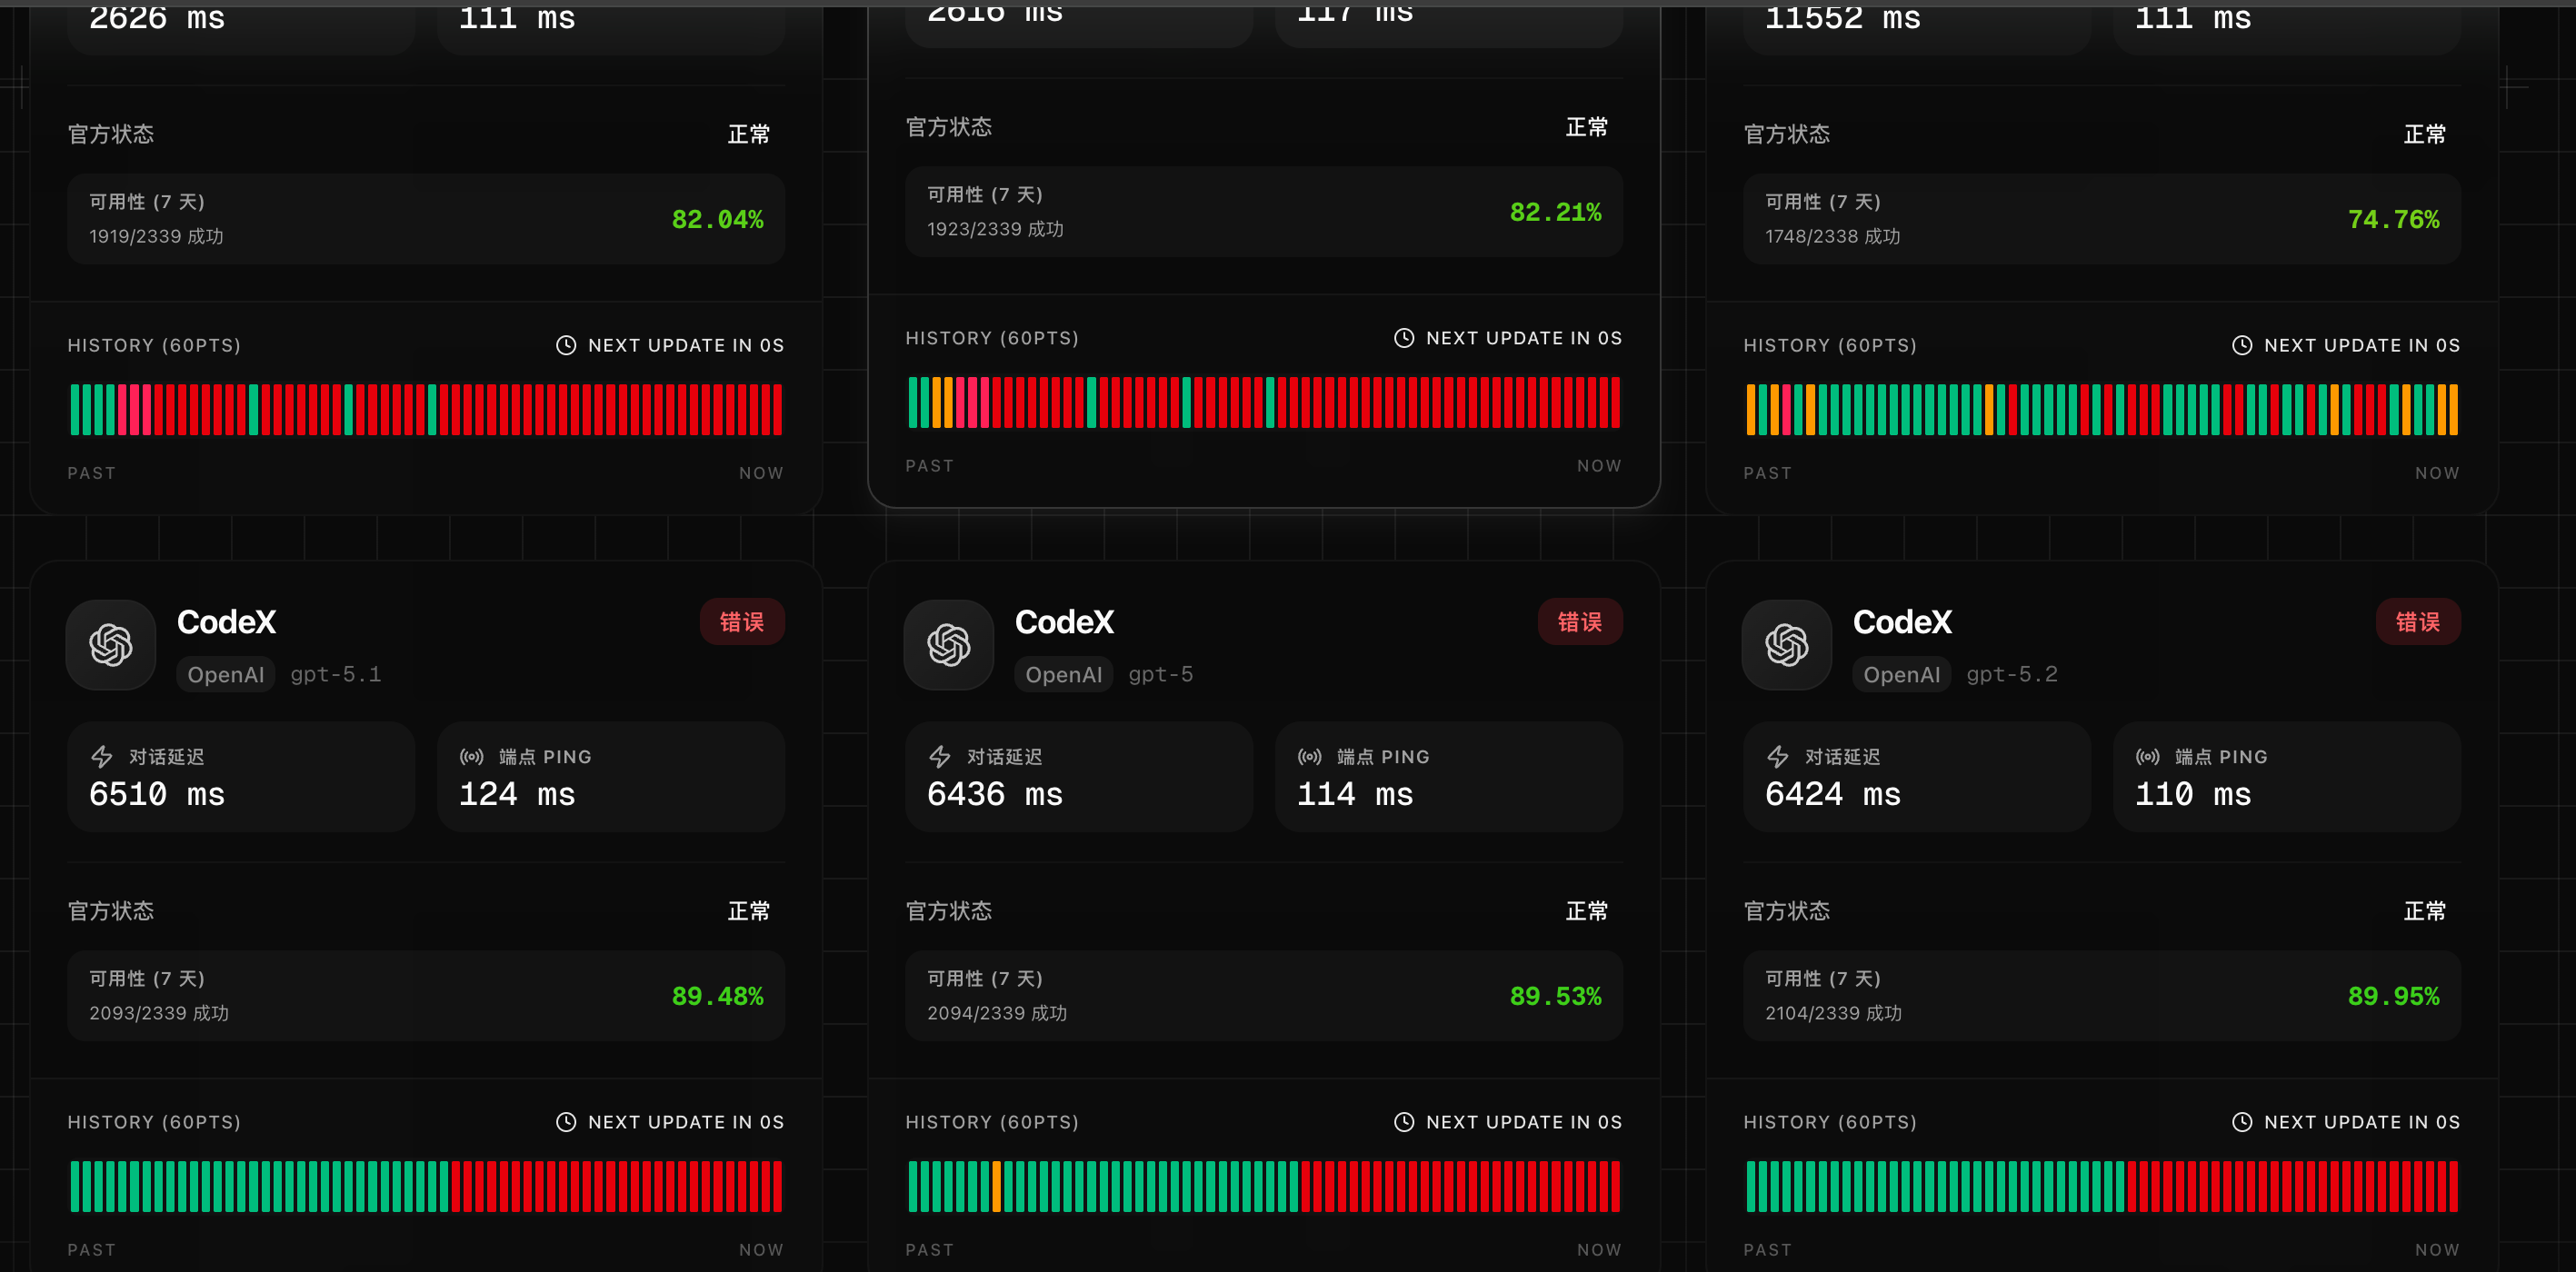Click the OpenAI logo on gpt-5 card
Screen dimensions: 2576x1272
(x=948, y=644)
